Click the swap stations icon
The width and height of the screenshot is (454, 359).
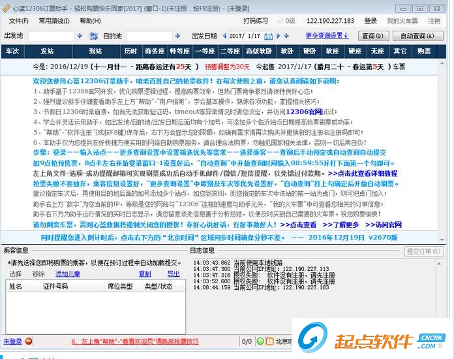coord(93,36)
